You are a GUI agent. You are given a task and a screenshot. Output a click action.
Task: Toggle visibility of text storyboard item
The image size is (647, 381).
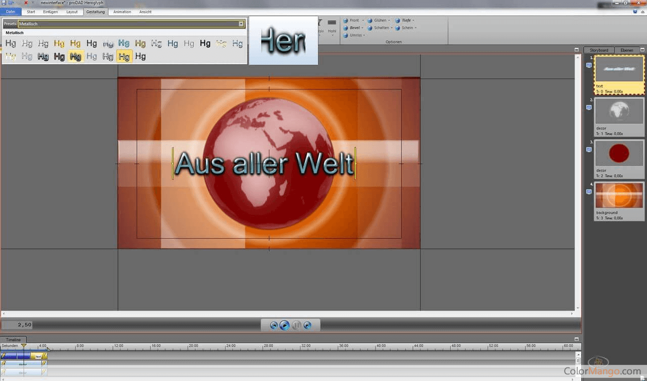coord(589,65)
